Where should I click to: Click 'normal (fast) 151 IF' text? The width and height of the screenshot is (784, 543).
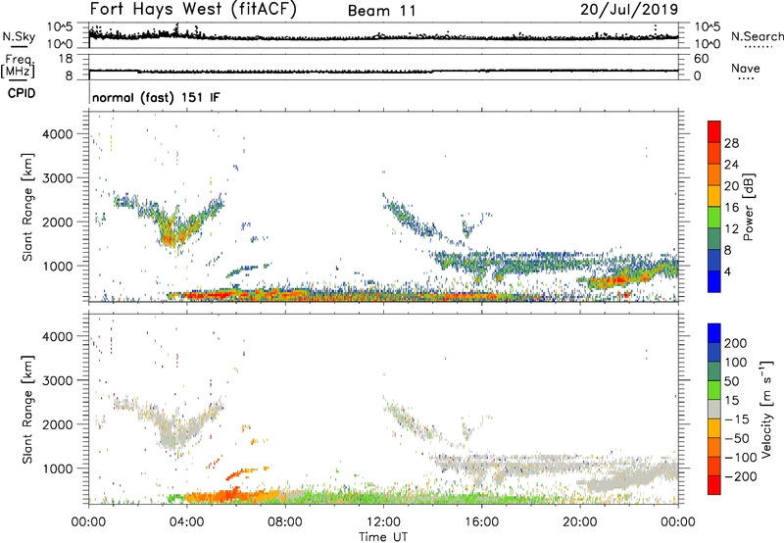click(x=156, y=97)
